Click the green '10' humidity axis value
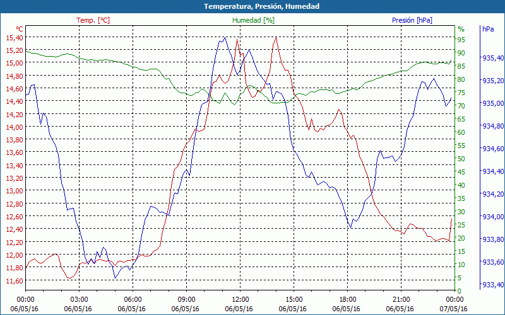 click(x=461, y=265)
